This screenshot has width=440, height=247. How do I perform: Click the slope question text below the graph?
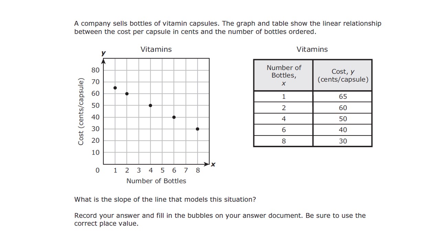165,199
